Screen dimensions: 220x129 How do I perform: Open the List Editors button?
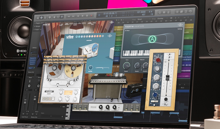pos(177,12)
